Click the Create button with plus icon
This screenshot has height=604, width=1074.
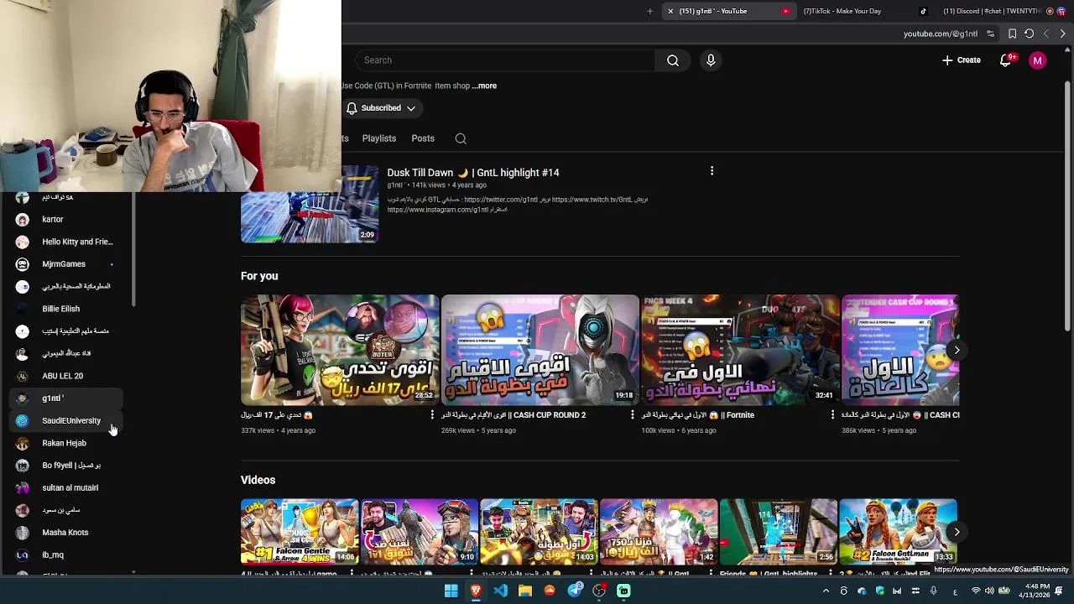pos(962,60)
